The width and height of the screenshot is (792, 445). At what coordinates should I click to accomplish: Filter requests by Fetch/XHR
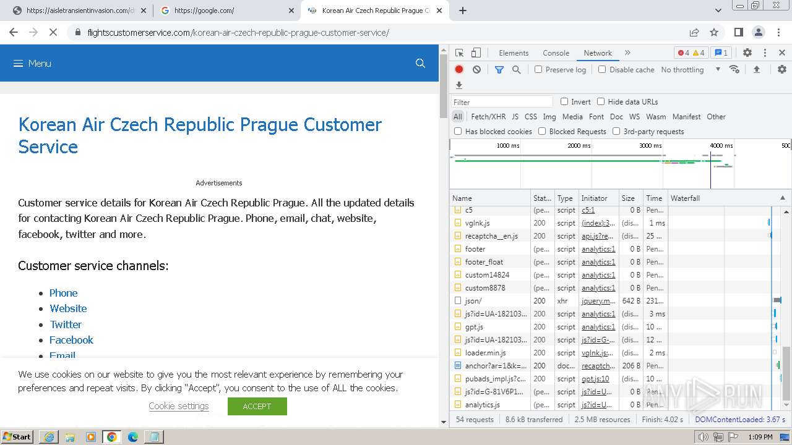[x=488, y=116]
